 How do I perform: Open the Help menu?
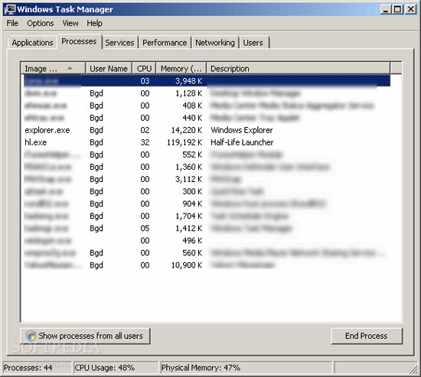click(x=94, y=24)
